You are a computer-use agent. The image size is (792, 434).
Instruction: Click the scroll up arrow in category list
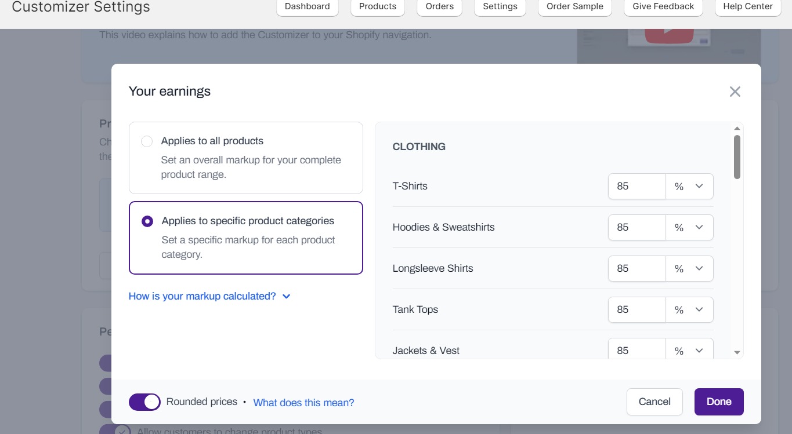click(737, 129)
